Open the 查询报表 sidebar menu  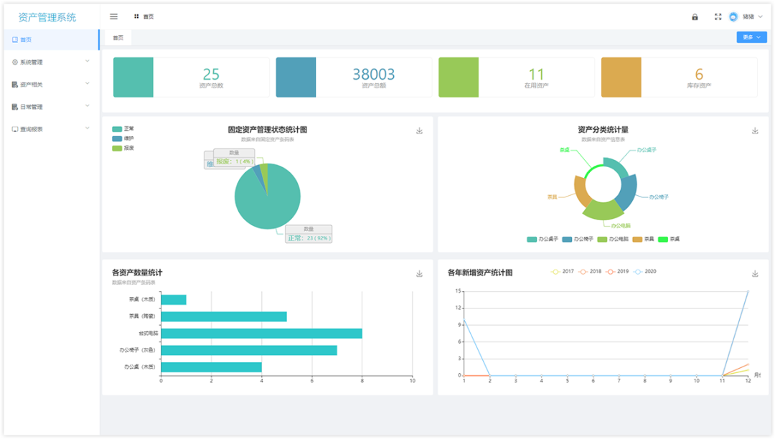(50, 129)
